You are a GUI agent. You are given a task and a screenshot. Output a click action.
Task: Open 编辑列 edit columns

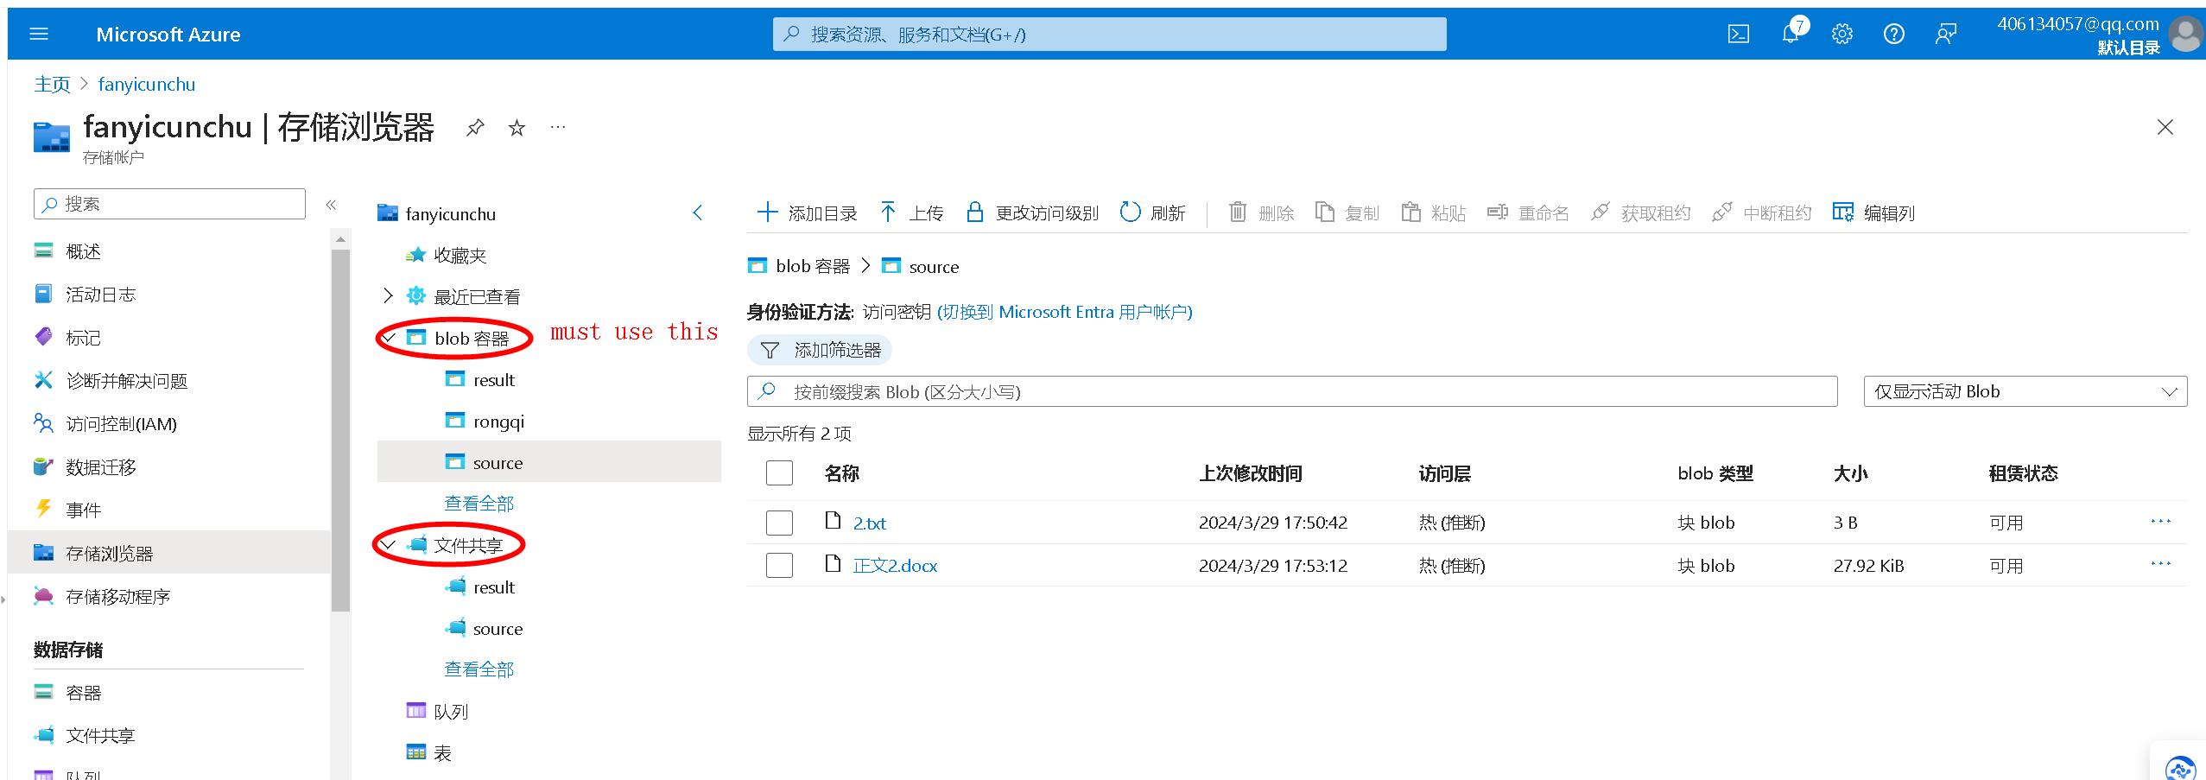(x=1873, y=212)
